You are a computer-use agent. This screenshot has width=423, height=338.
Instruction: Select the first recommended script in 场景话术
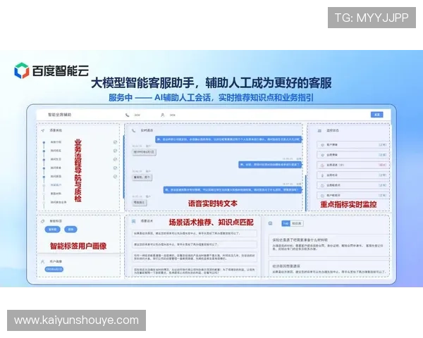[x=195, y=233]
